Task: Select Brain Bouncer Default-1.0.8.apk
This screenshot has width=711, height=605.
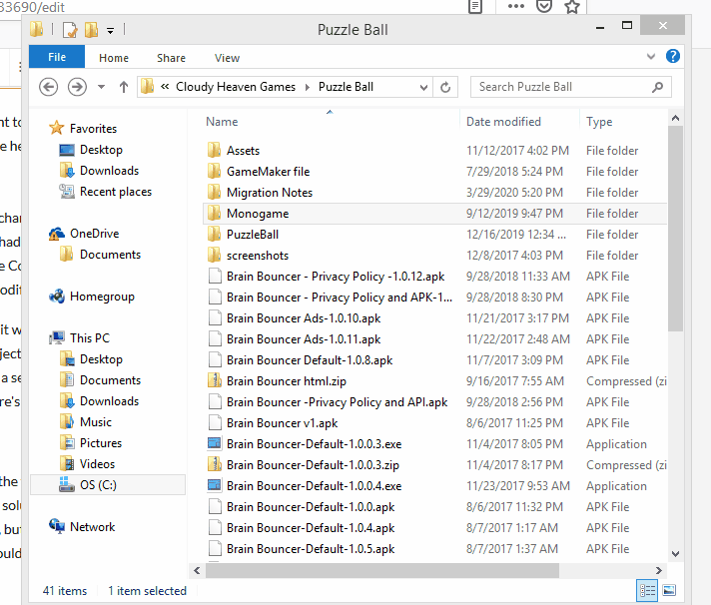Action: tap(310, 360)
